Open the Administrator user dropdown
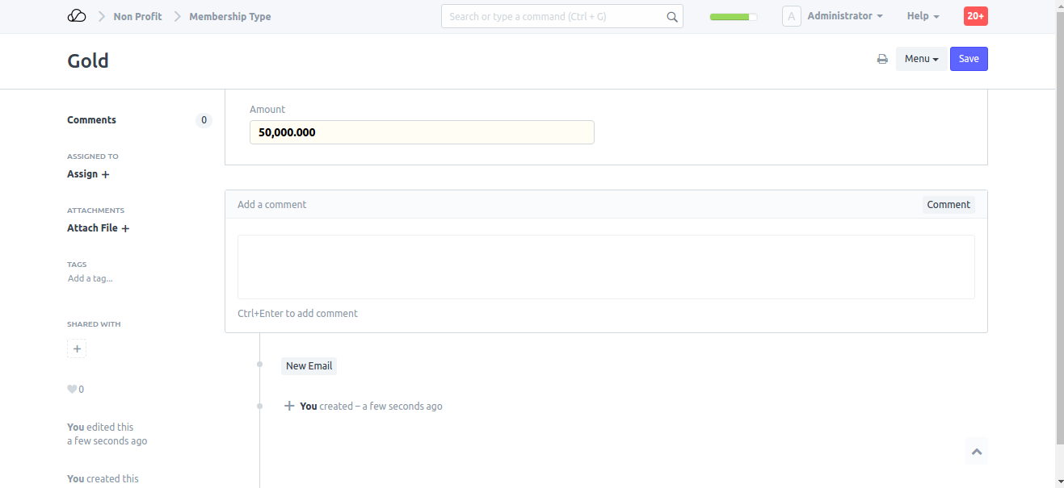Viewport: 1064px width, 488px height. click(x=844, y=16)
